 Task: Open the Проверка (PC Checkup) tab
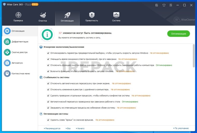tap(18, 17)
